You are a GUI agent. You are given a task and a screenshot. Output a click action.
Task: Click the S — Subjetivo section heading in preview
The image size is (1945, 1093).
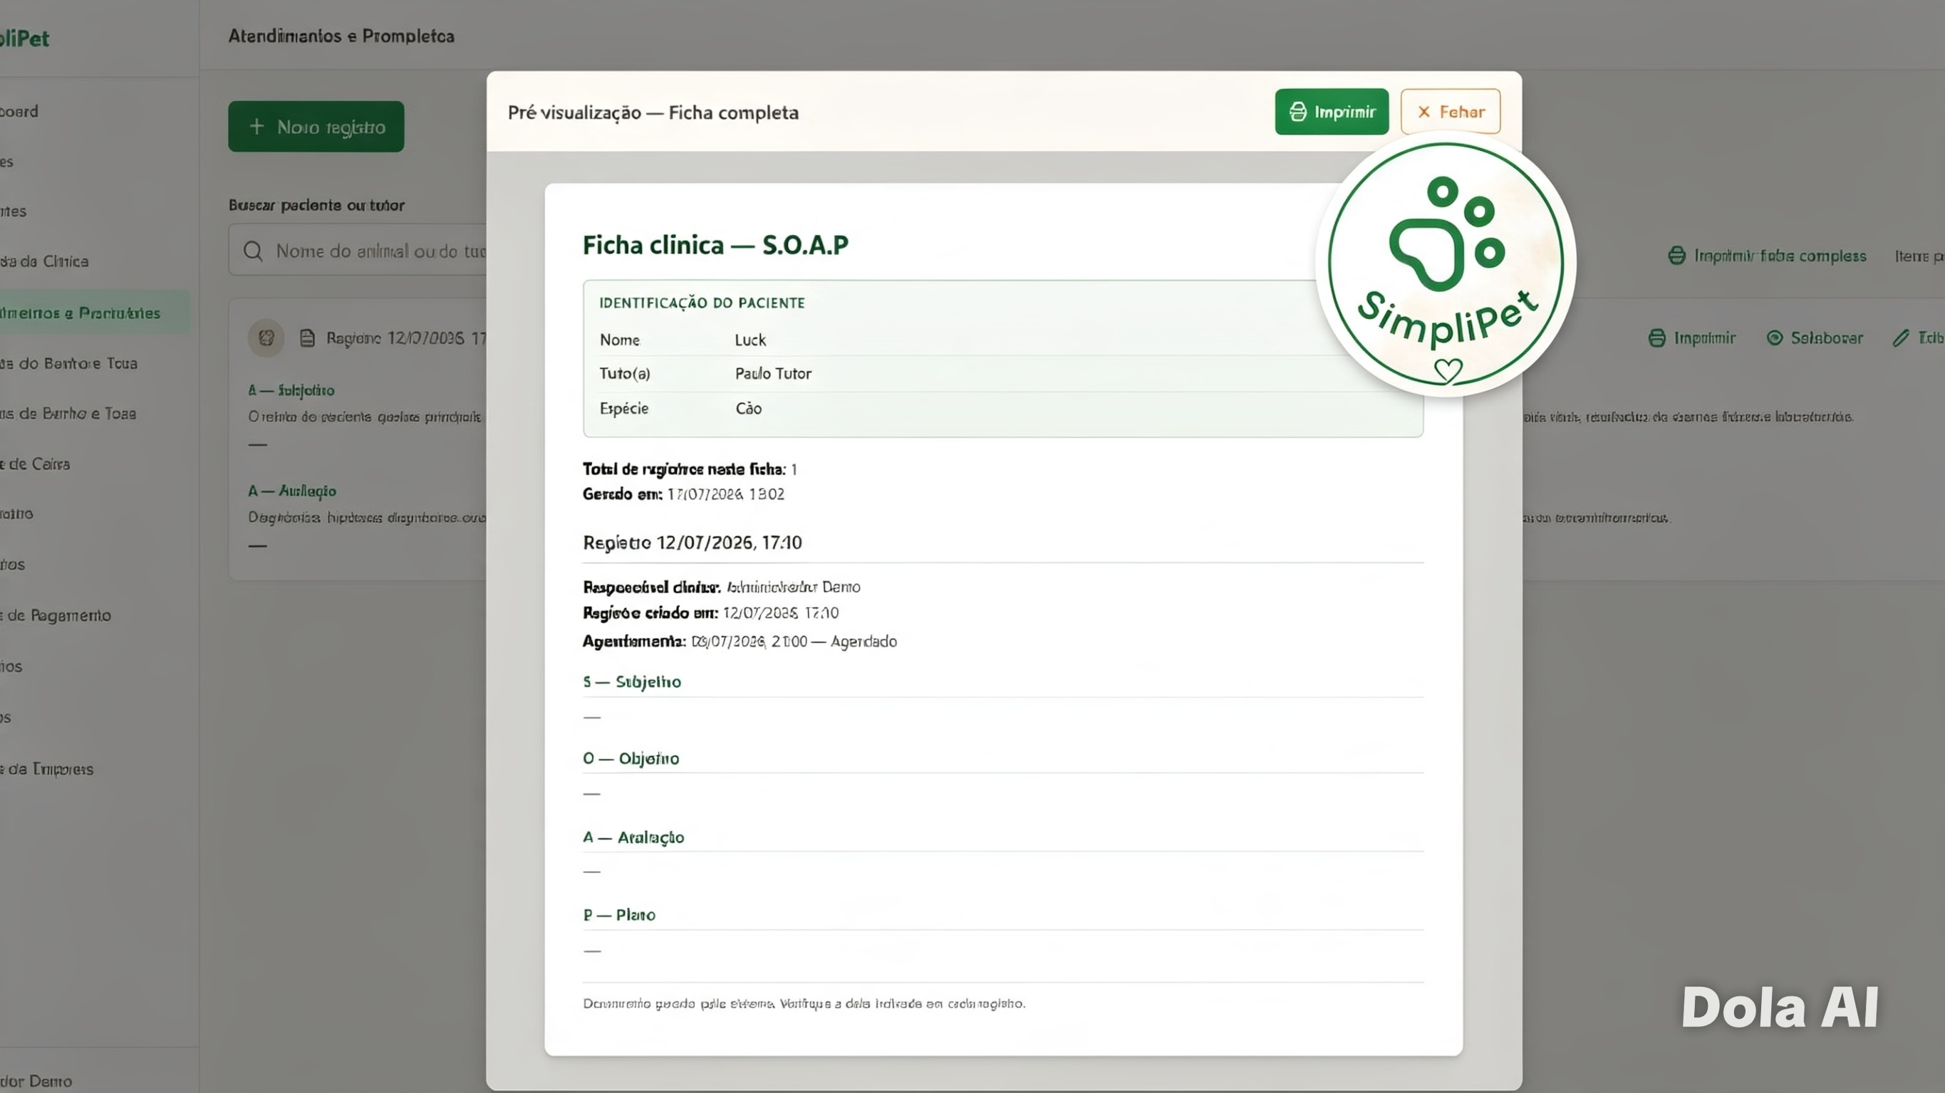[x=631, y=681]
